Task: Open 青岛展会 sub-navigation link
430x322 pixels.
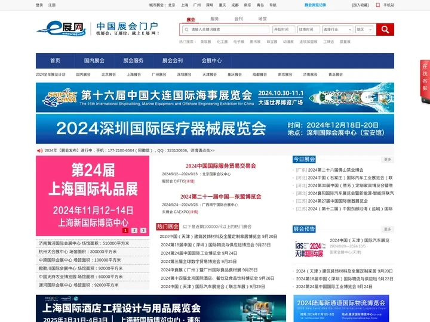Action: [x=336, y=75]
